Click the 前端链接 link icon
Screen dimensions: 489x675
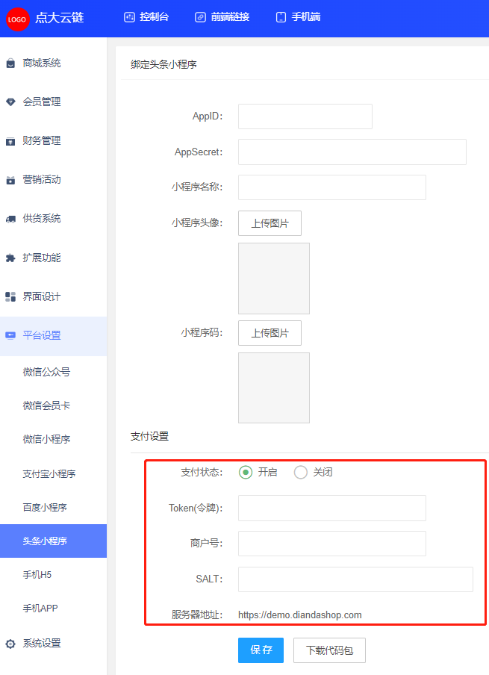tap(200, 17)
